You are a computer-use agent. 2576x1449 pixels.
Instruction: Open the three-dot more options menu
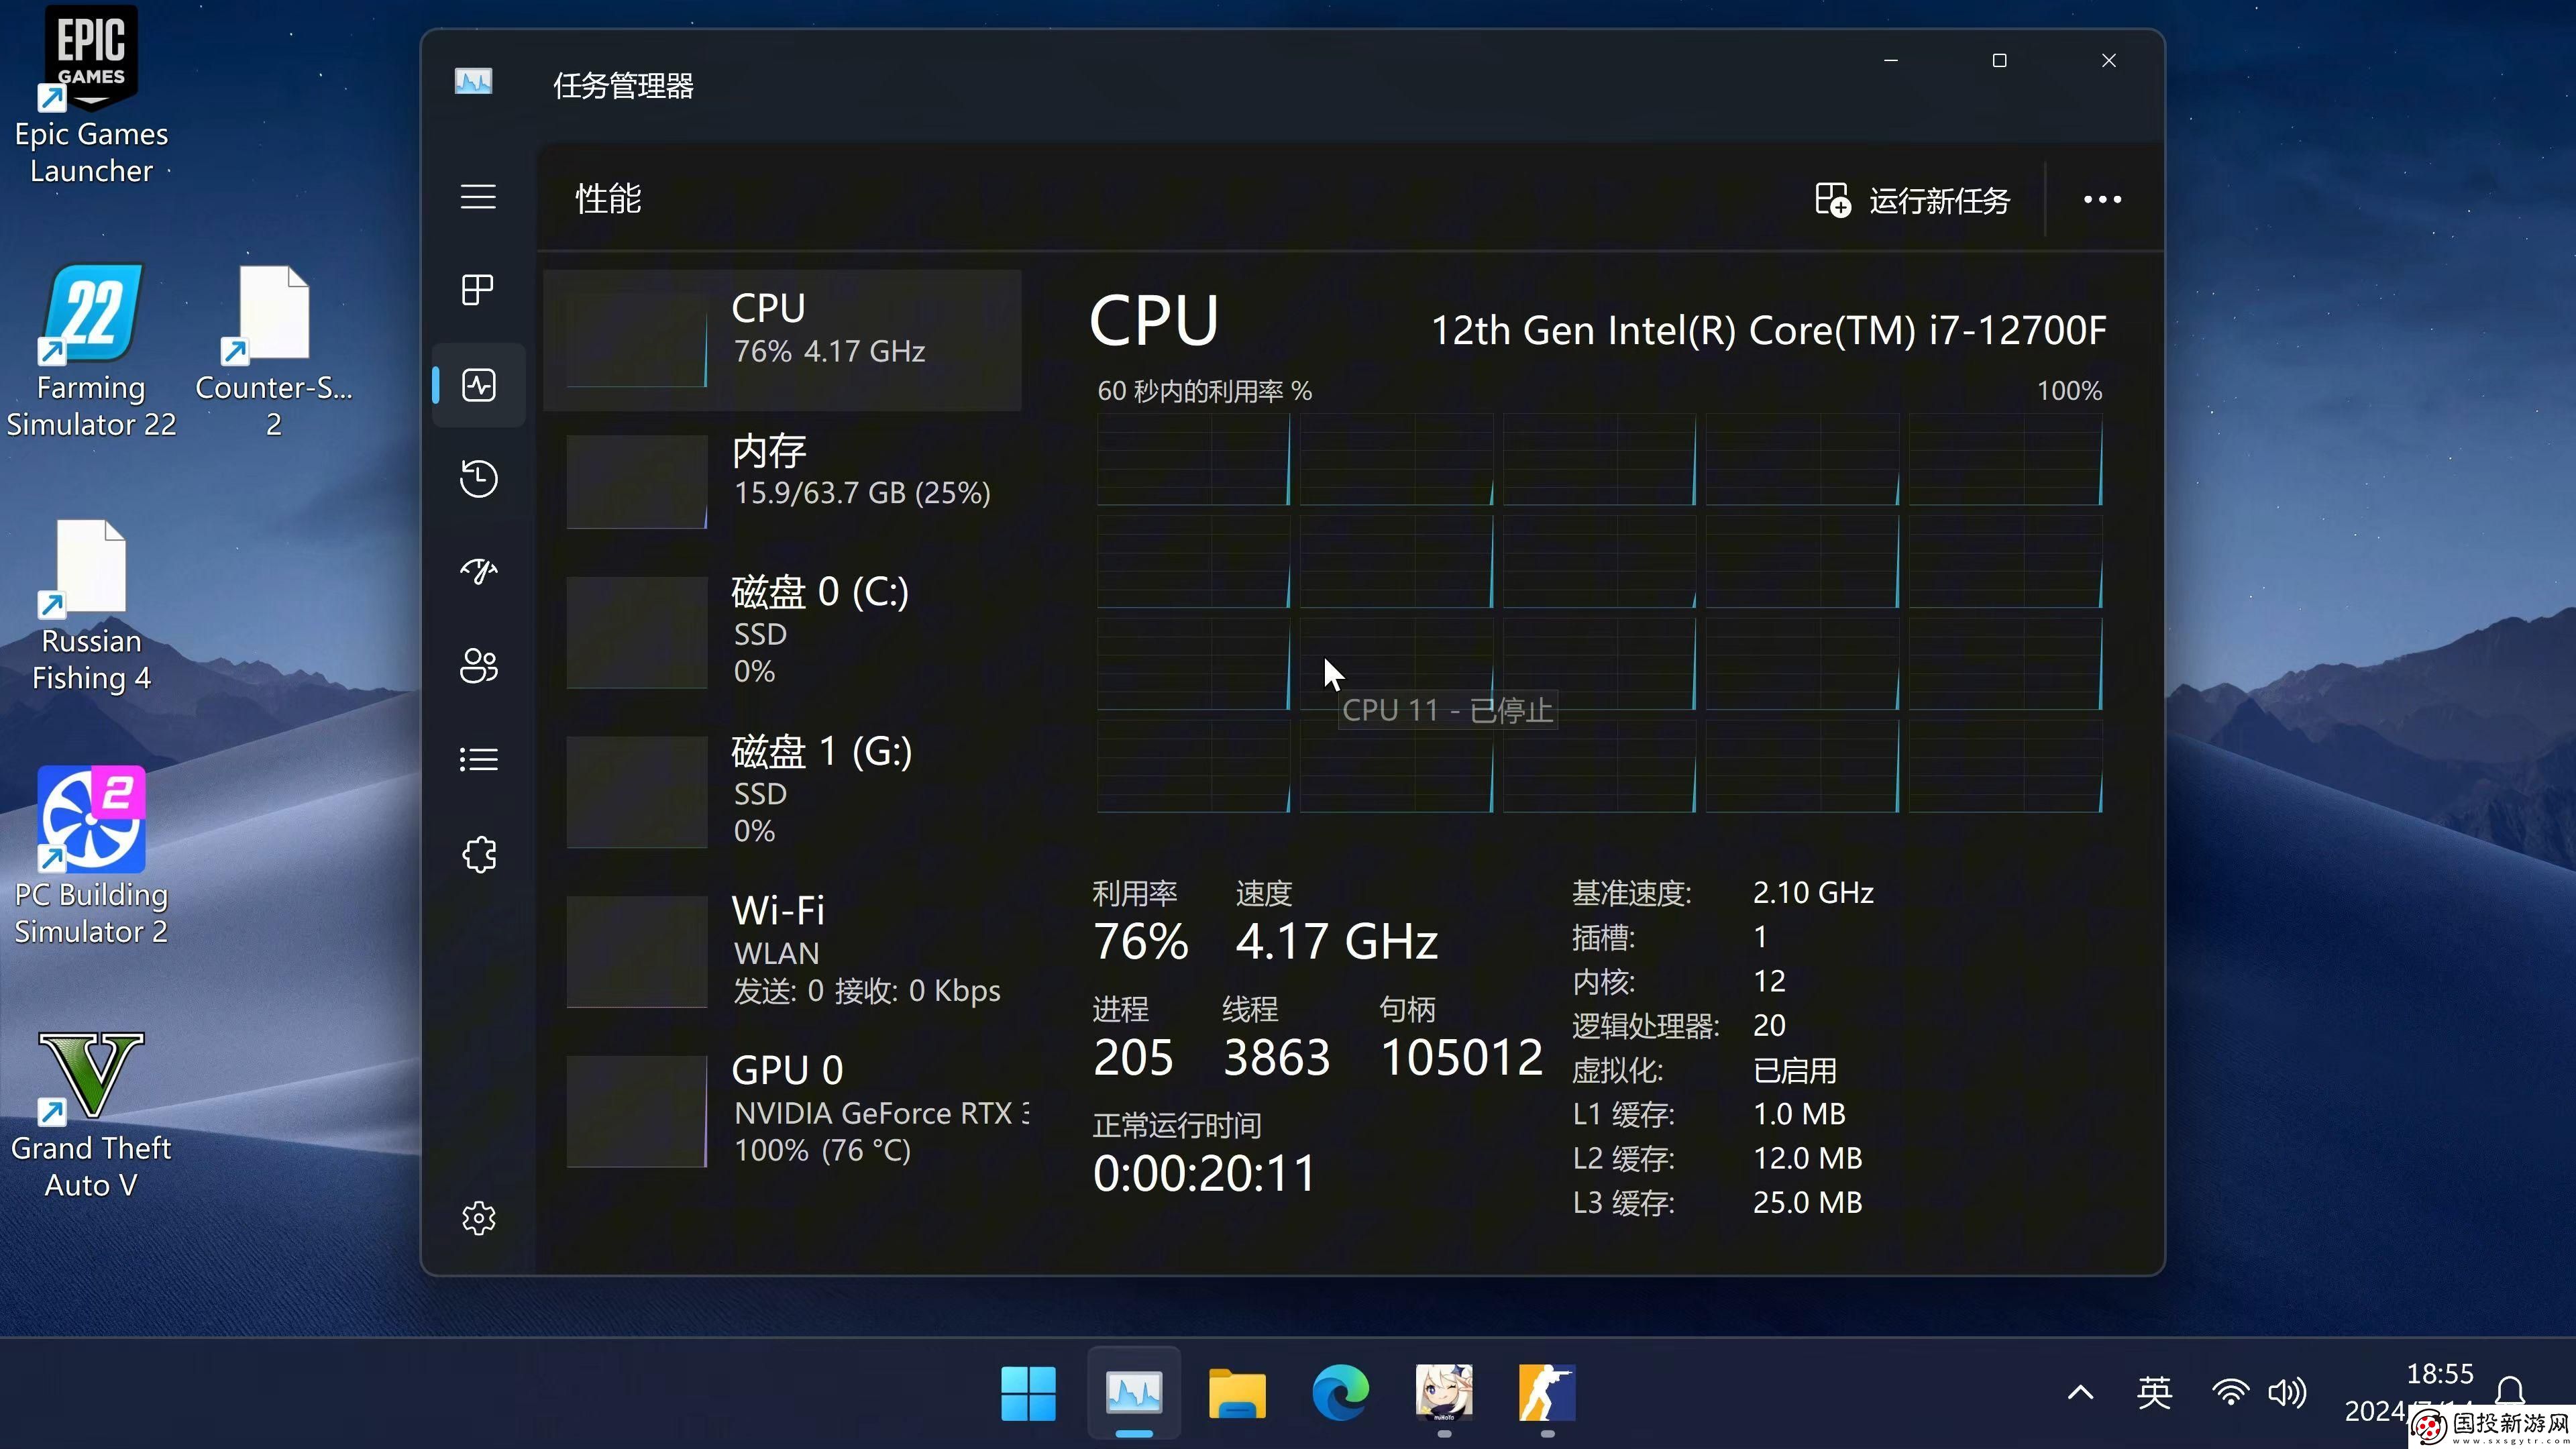pyautogui.click(x=2102, y=200)
